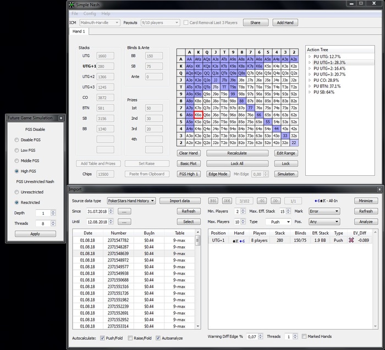Expand PU CO: 28.9% tree node
Viewport: 385px width, 350px height.
(x=310, y=80)
